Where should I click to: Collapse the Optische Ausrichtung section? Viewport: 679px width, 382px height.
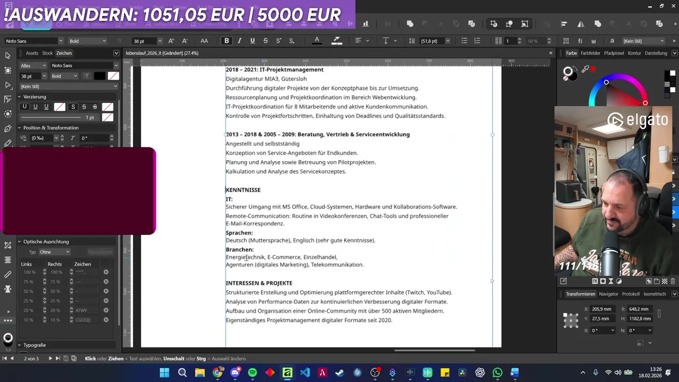pyautogui.click(x=19, y=242)
